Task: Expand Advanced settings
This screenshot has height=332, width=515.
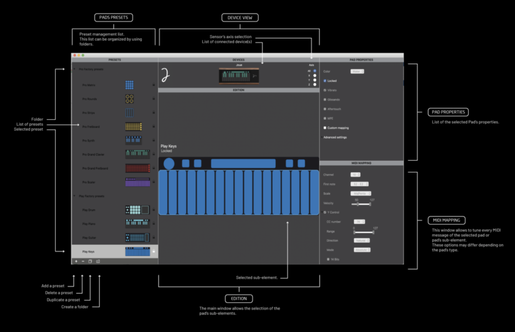Action: pyautogui.click(x=335, y=137)
